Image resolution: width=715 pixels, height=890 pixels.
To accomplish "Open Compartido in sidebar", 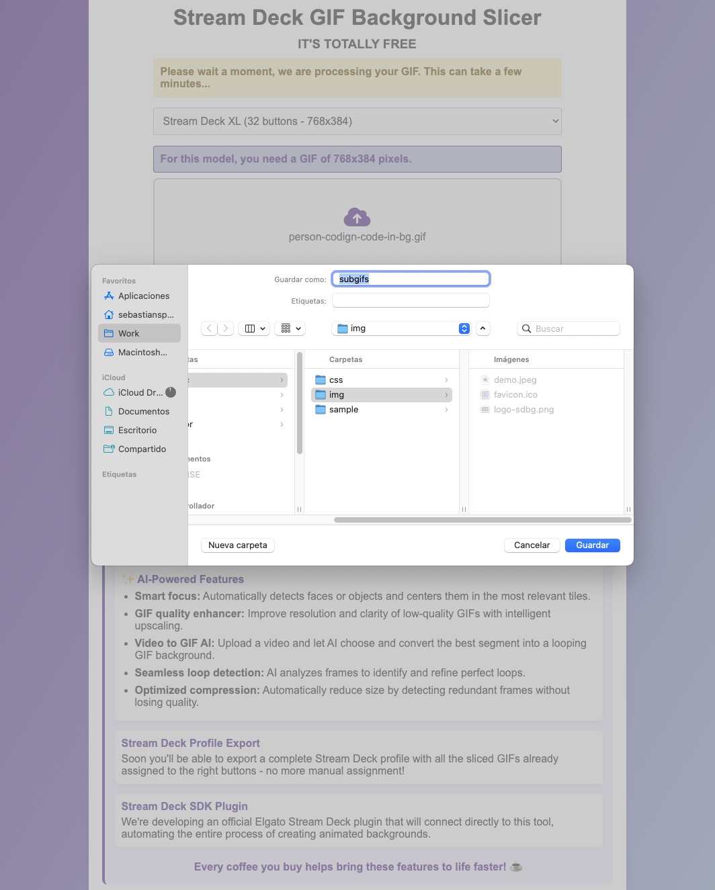I will 139,449.
